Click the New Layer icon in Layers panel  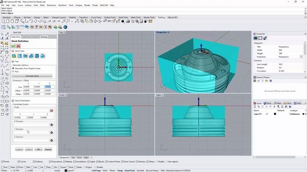point(255,107)
